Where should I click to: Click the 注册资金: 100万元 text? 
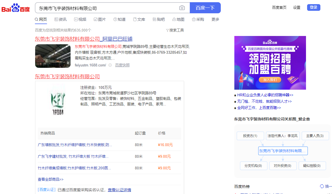(96, 87)
